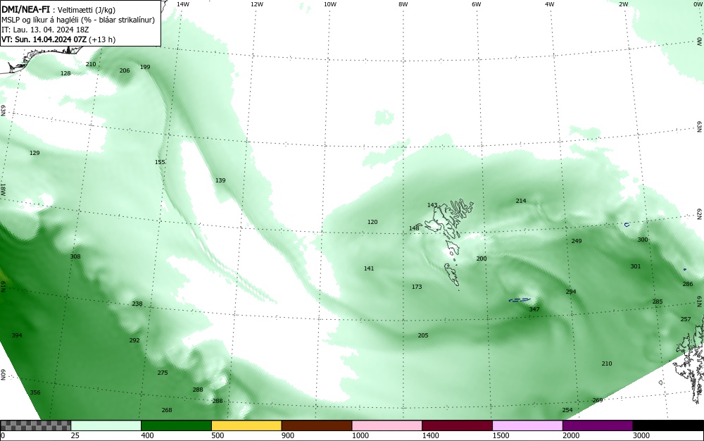Click the legend threshold label 1400
The width and height of the screenshot is (704, 441).
tap(431, 435)
